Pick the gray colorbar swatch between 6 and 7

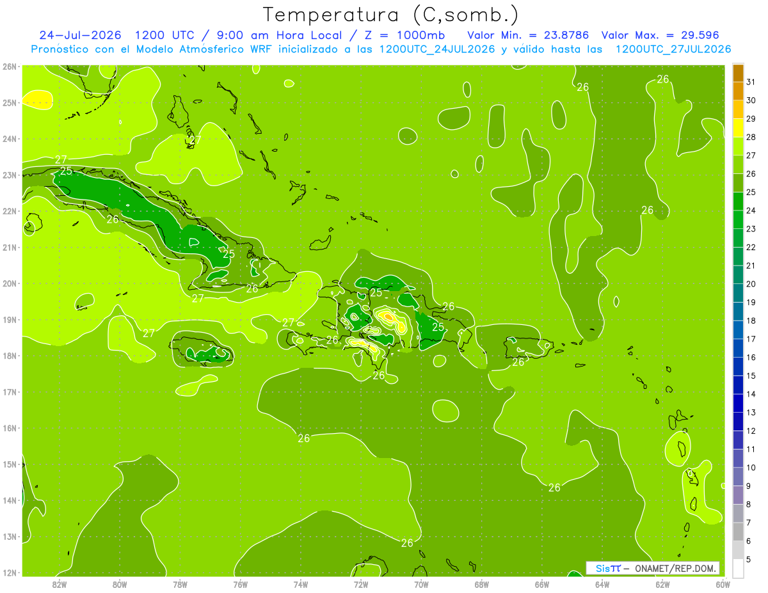click(738, 532)
